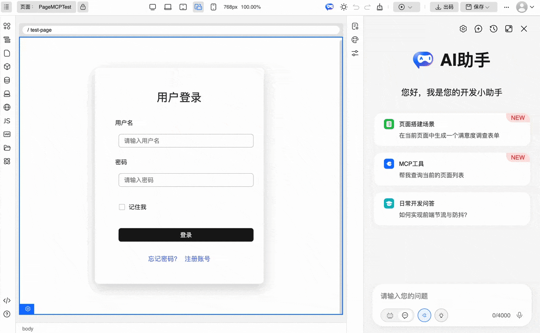The width and height of the screenshot is (540, 333).
Task: Open the data source panel in left sidebar
Action: click(7, 80)
